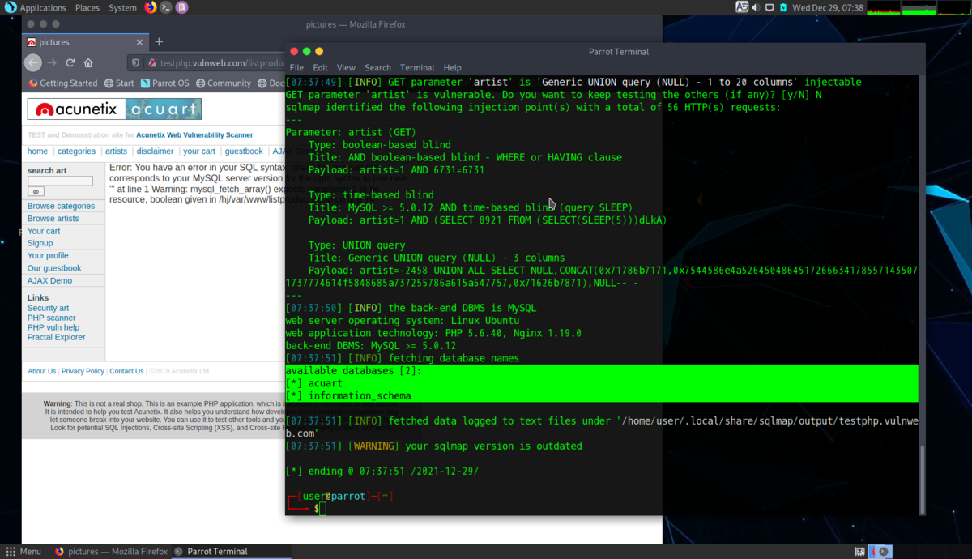Open the clock showing Wed Dec 29

pyautogui.click(x=828, y=7)
